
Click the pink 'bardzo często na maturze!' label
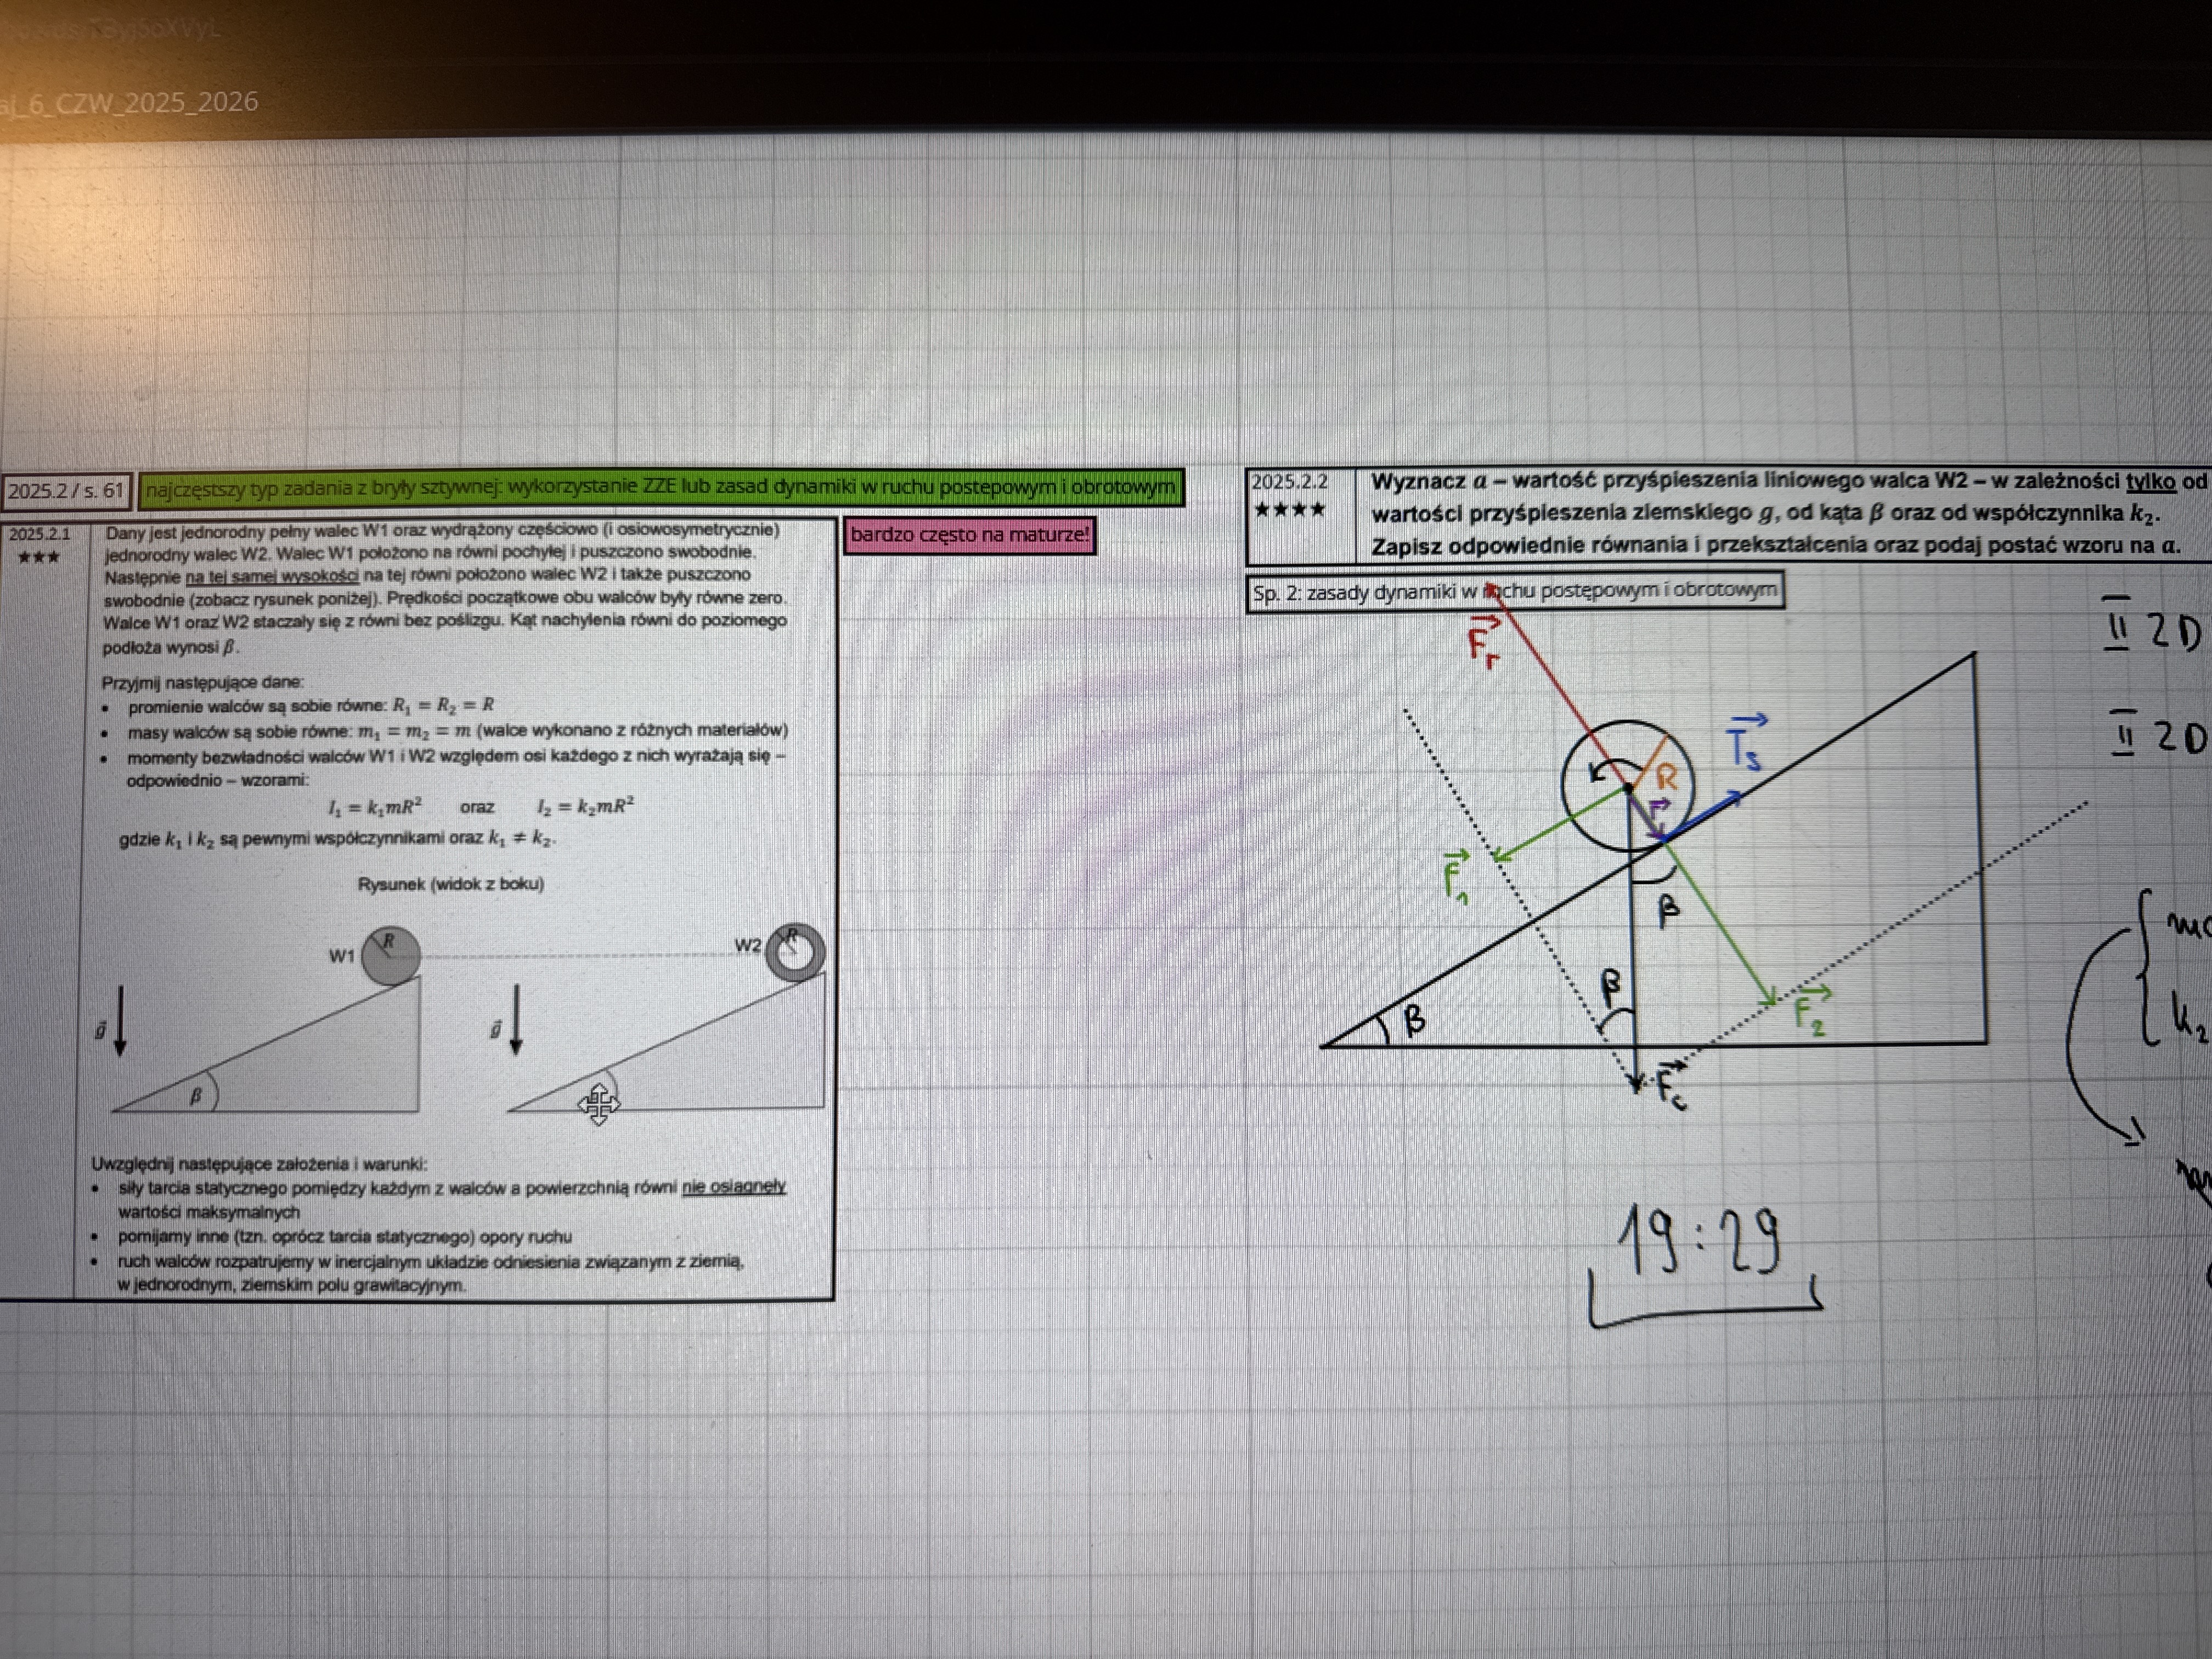coord(968,535)
